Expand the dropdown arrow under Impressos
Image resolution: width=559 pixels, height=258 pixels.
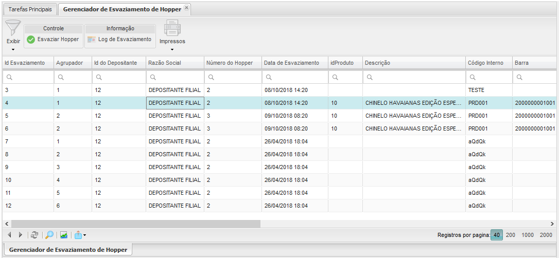172,49
